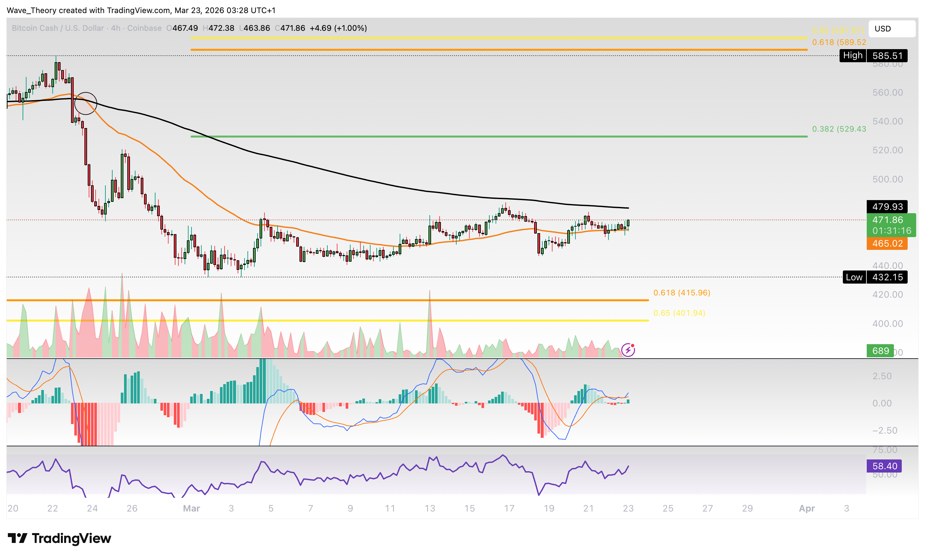Screen dimensions: 925x558
Task: Select the 0.618 (415.96) Fibonacci label
Action: 682,292
